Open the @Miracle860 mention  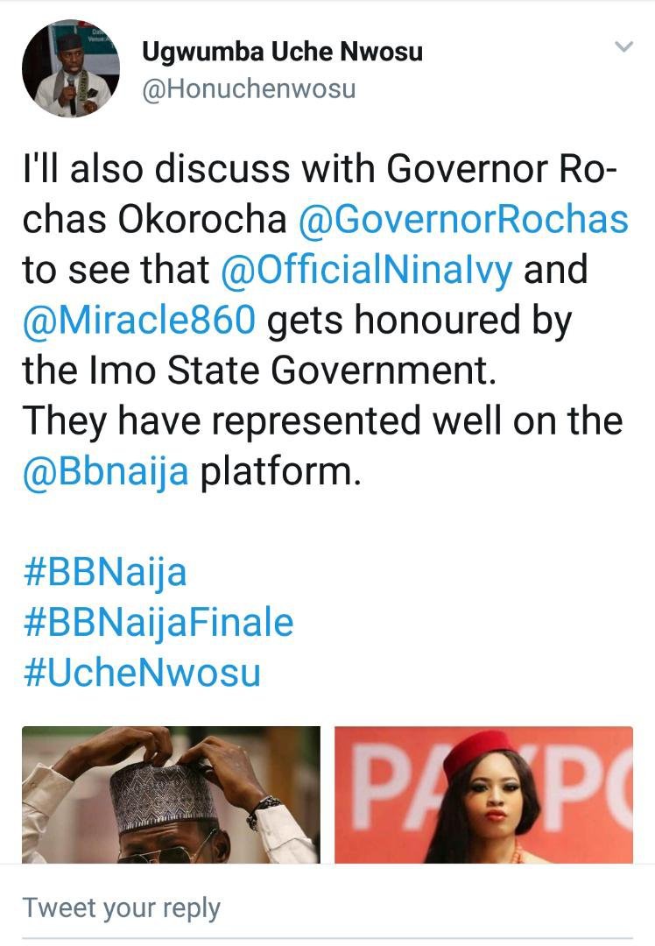[139, 321]
